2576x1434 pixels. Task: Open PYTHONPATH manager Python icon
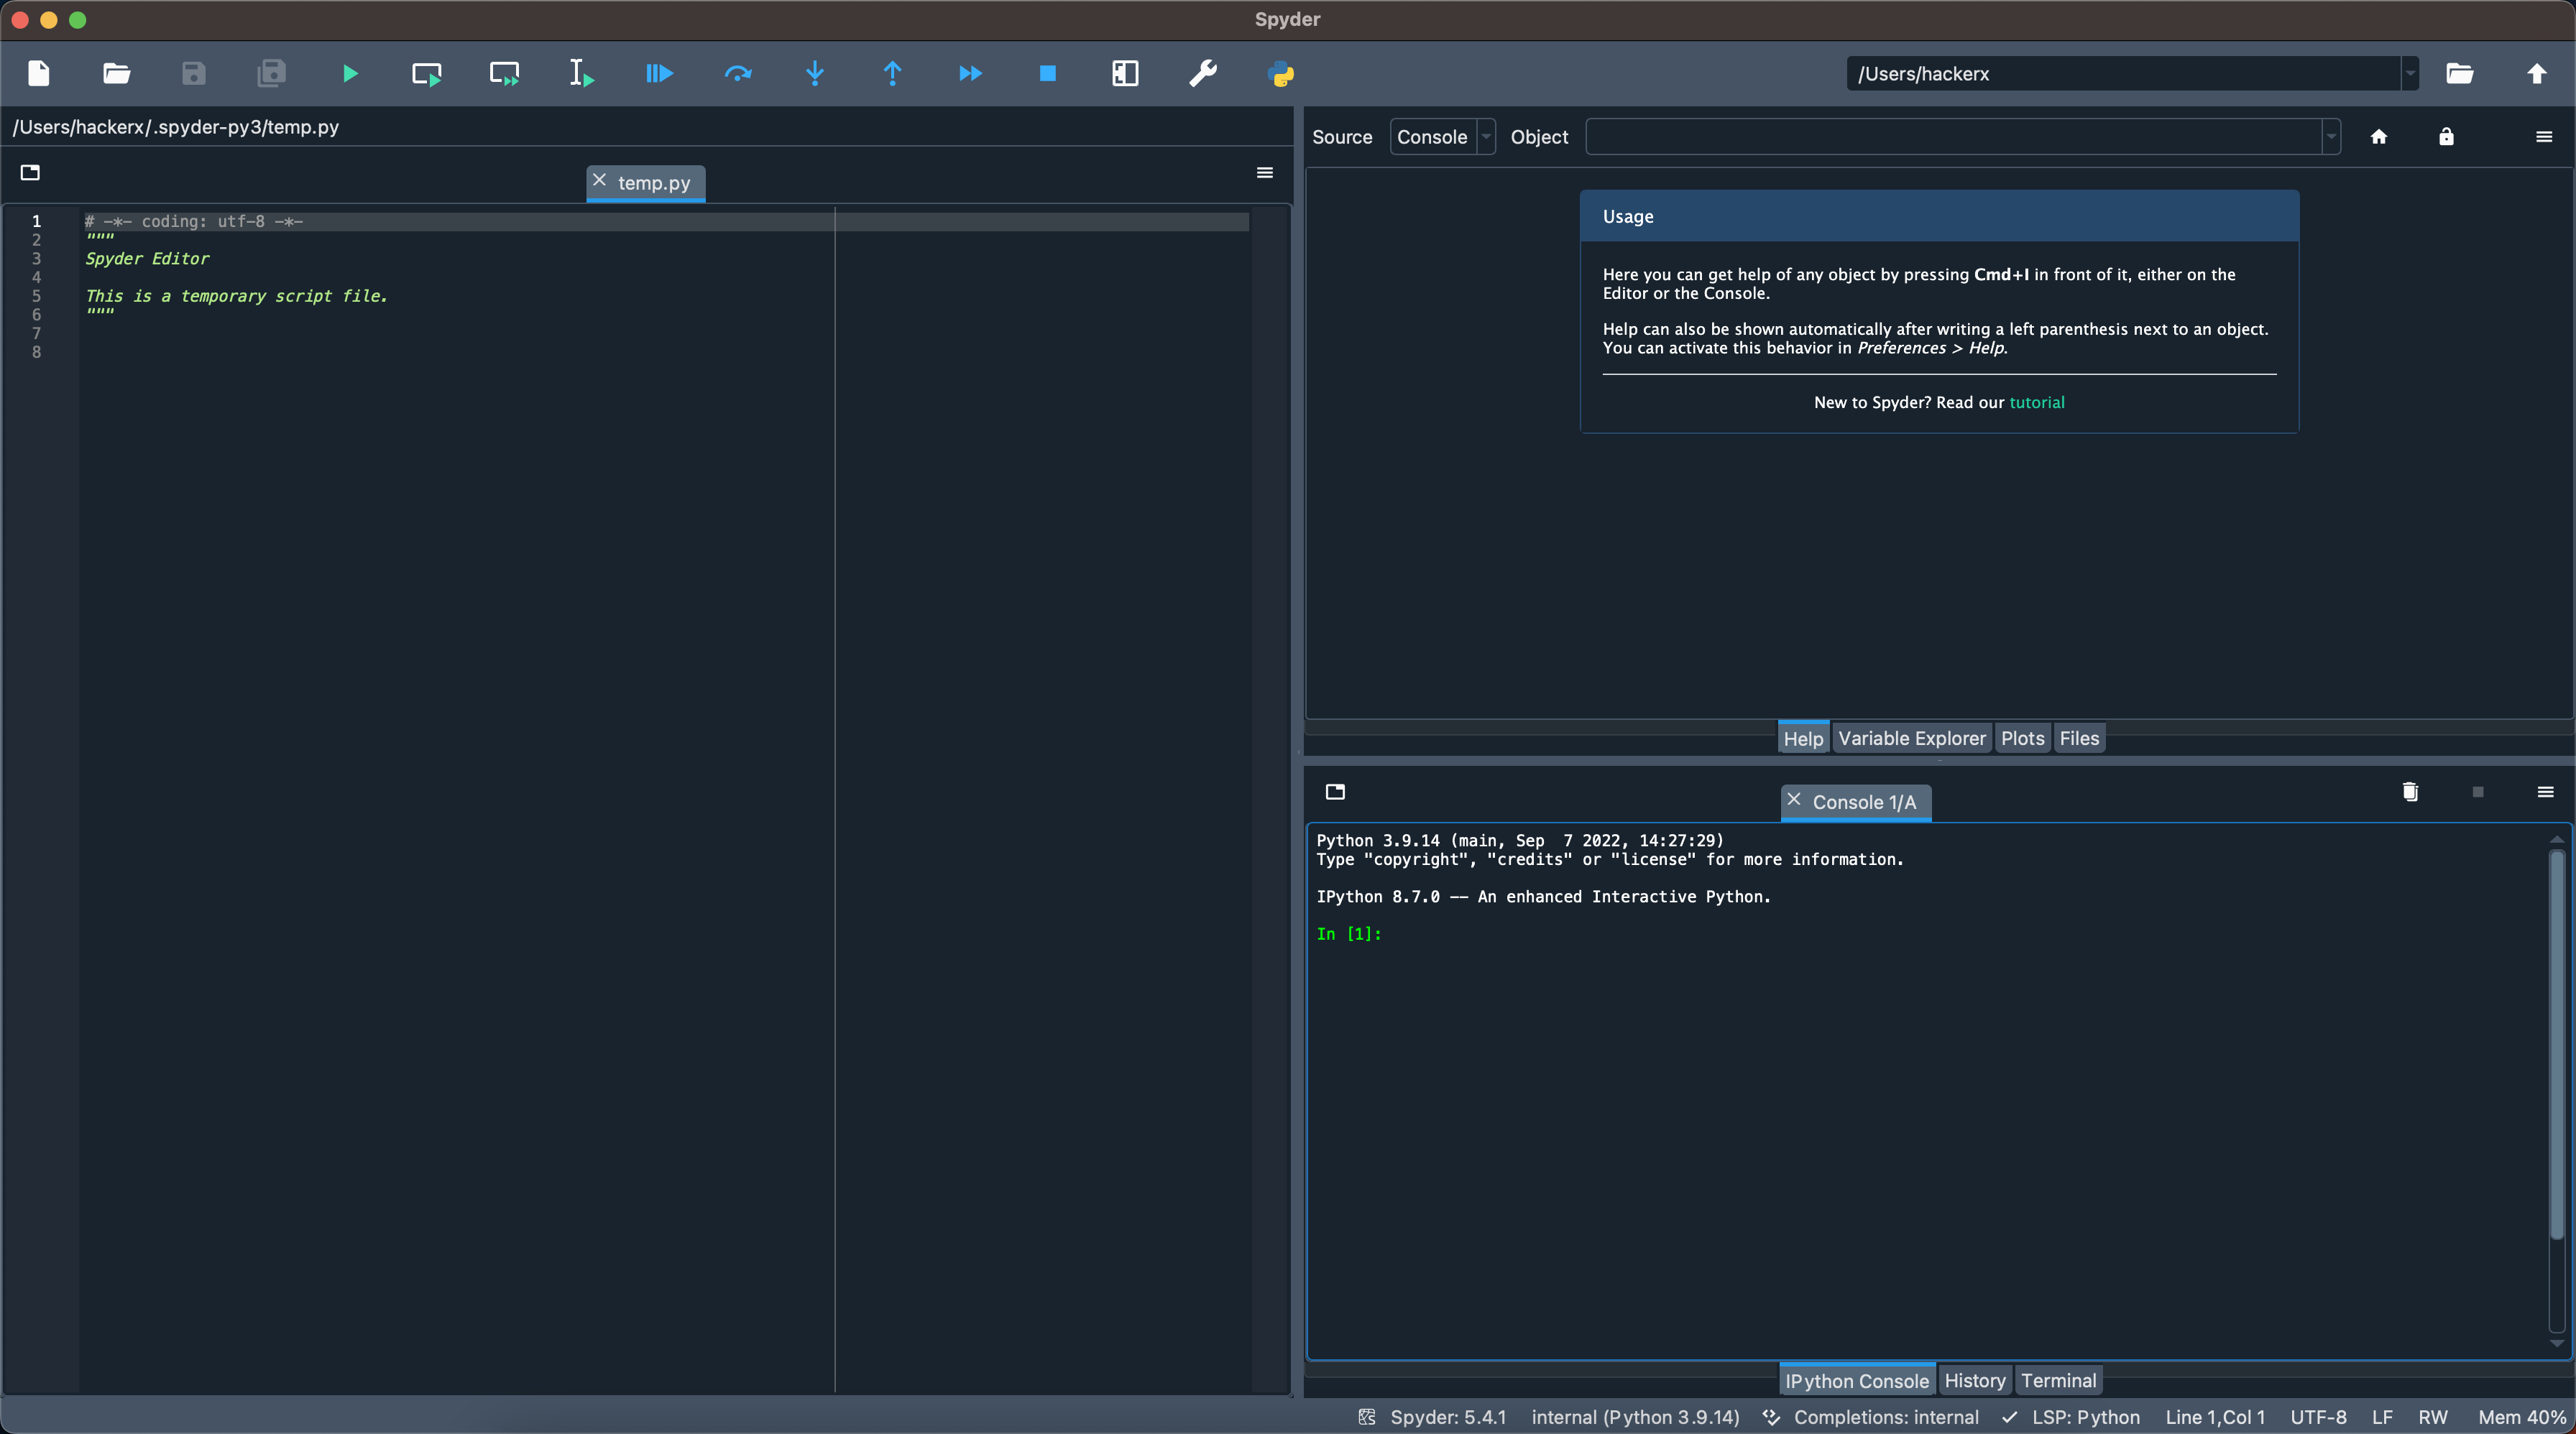coord(1280,73)
